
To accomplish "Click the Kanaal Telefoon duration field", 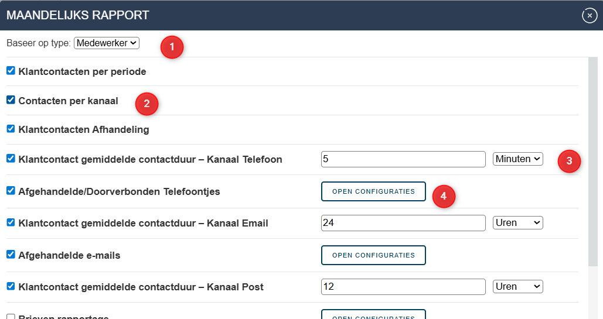I will click(403, 159).
